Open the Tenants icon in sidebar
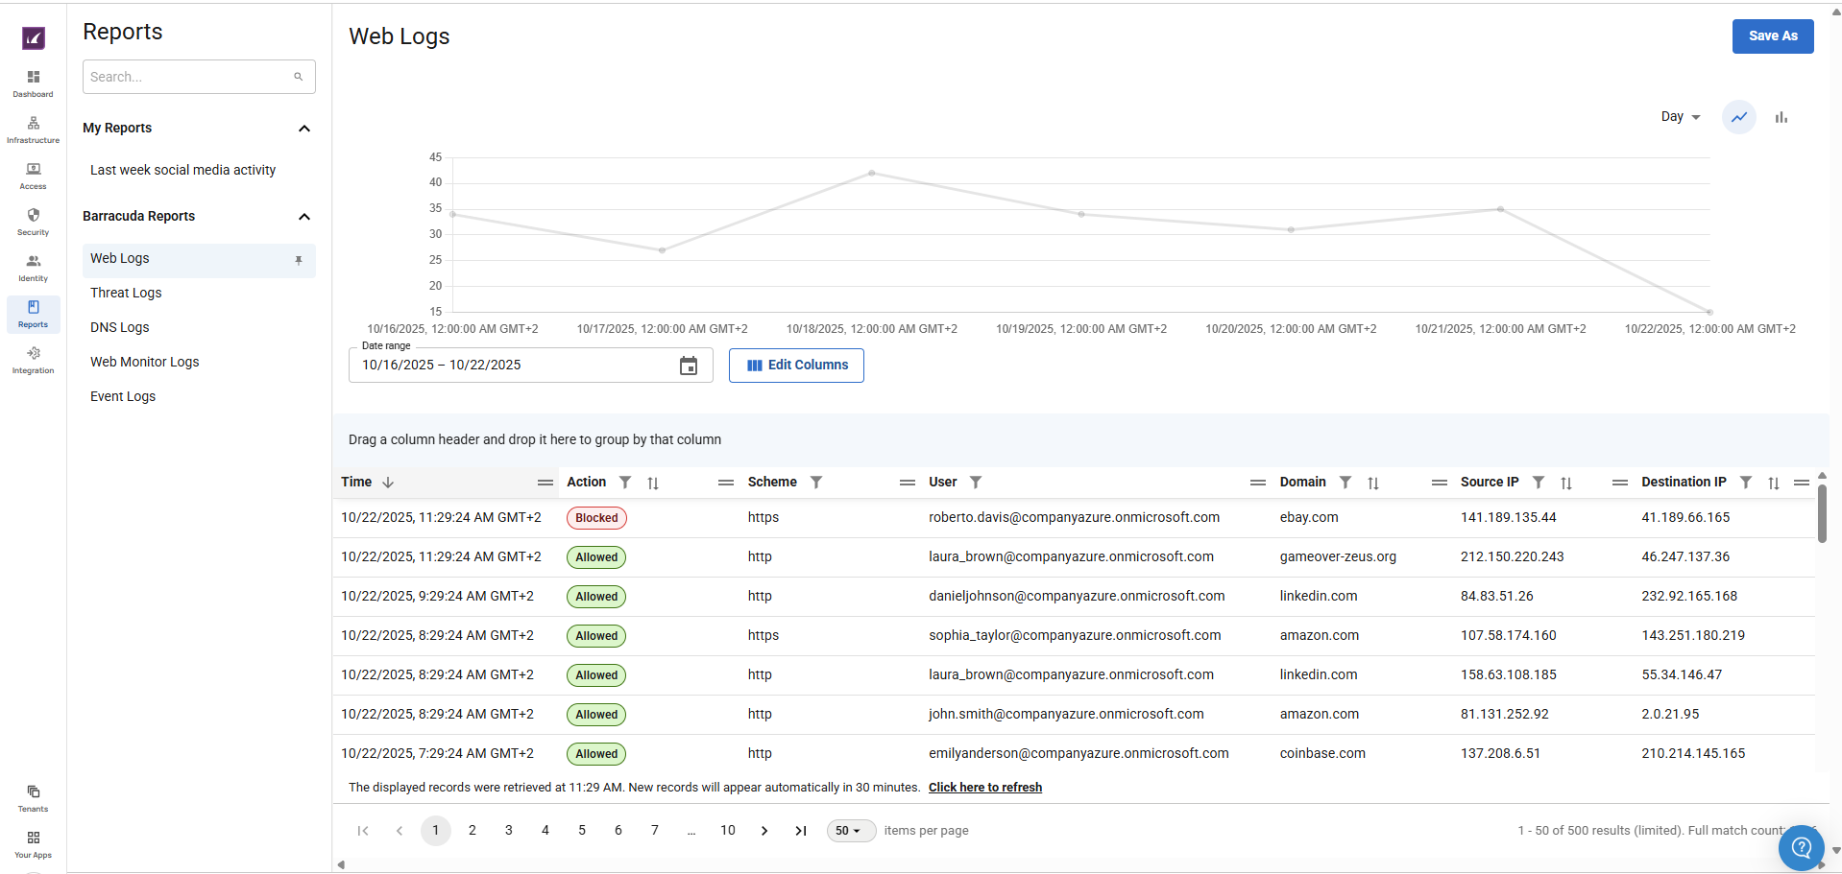 [33, 797]
